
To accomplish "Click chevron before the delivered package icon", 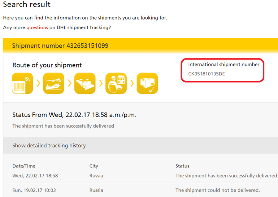I will [x=132, y=83].
